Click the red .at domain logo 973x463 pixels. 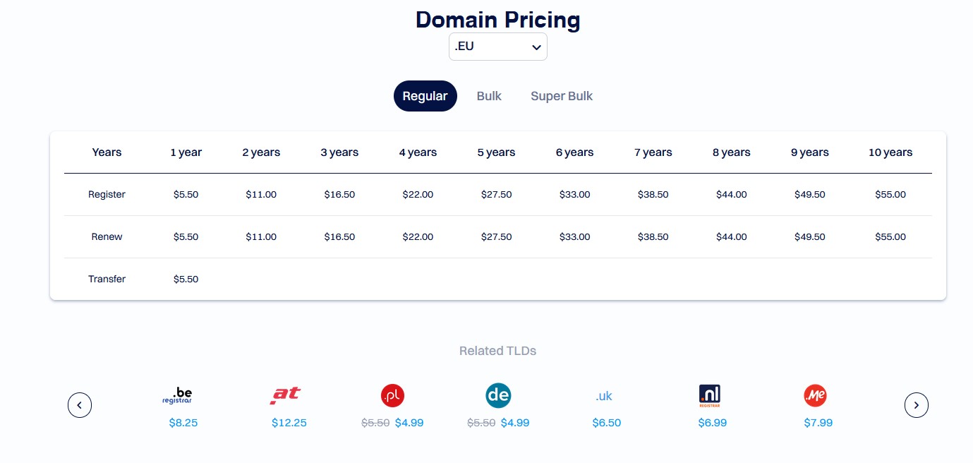tap(285, 395)
